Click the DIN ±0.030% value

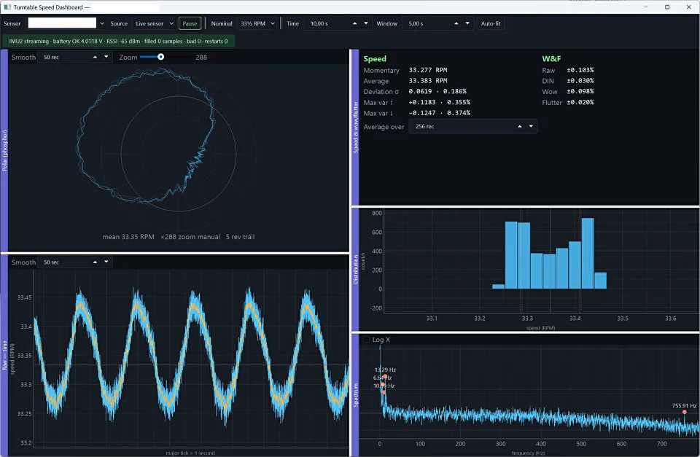point(580,81)
